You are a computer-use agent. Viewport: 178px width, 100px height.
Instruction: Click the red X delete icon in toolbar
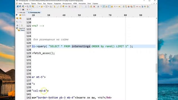[94, 7]
